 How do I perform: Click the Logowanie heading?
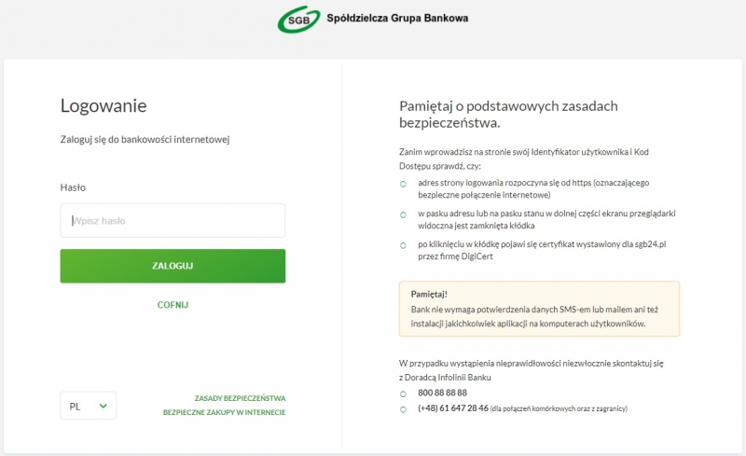(104, 105)
